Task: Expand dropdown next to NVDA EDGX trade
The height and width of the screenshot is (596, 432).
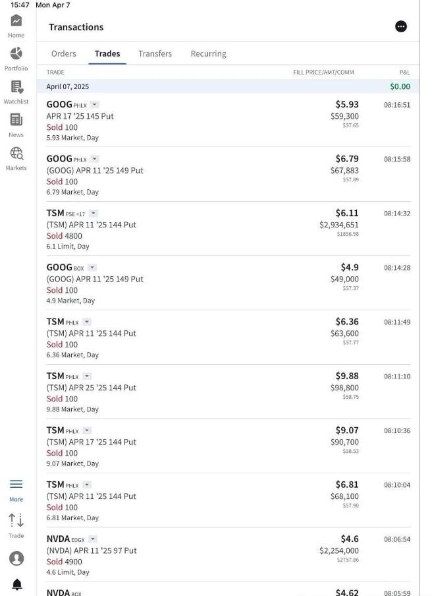Action: (93, 539)
